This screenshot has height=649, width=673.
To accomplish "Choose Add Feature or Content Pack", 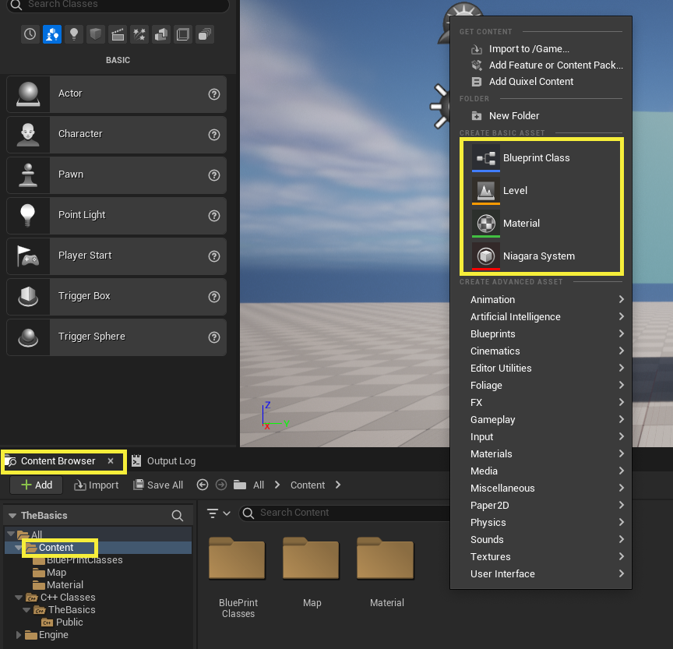I will tap(541, 65).
